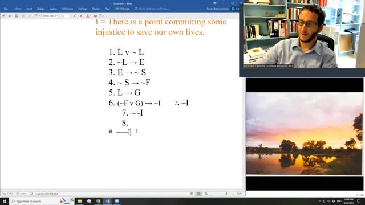Open the File menu
Image resolution: width=365 pixels, height=205 pixels.
click(6, 9)
